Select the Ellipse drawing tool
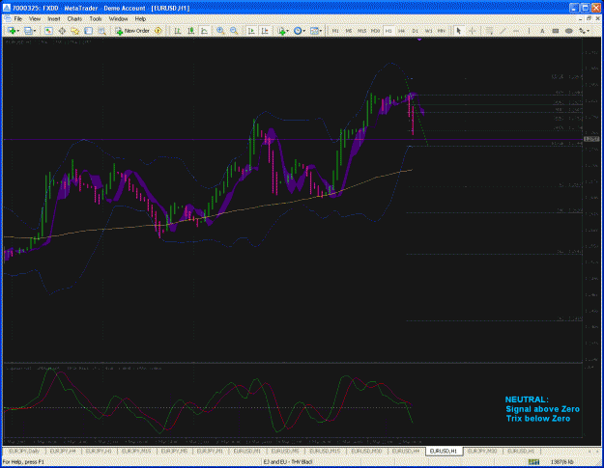The height and width of the screenshot is (468, 604). click(x=568, y=31)
